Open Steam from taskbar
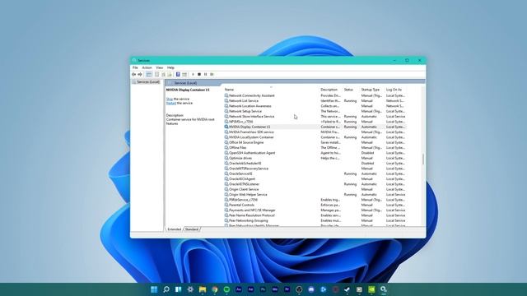527x296 pixels. 347,289
